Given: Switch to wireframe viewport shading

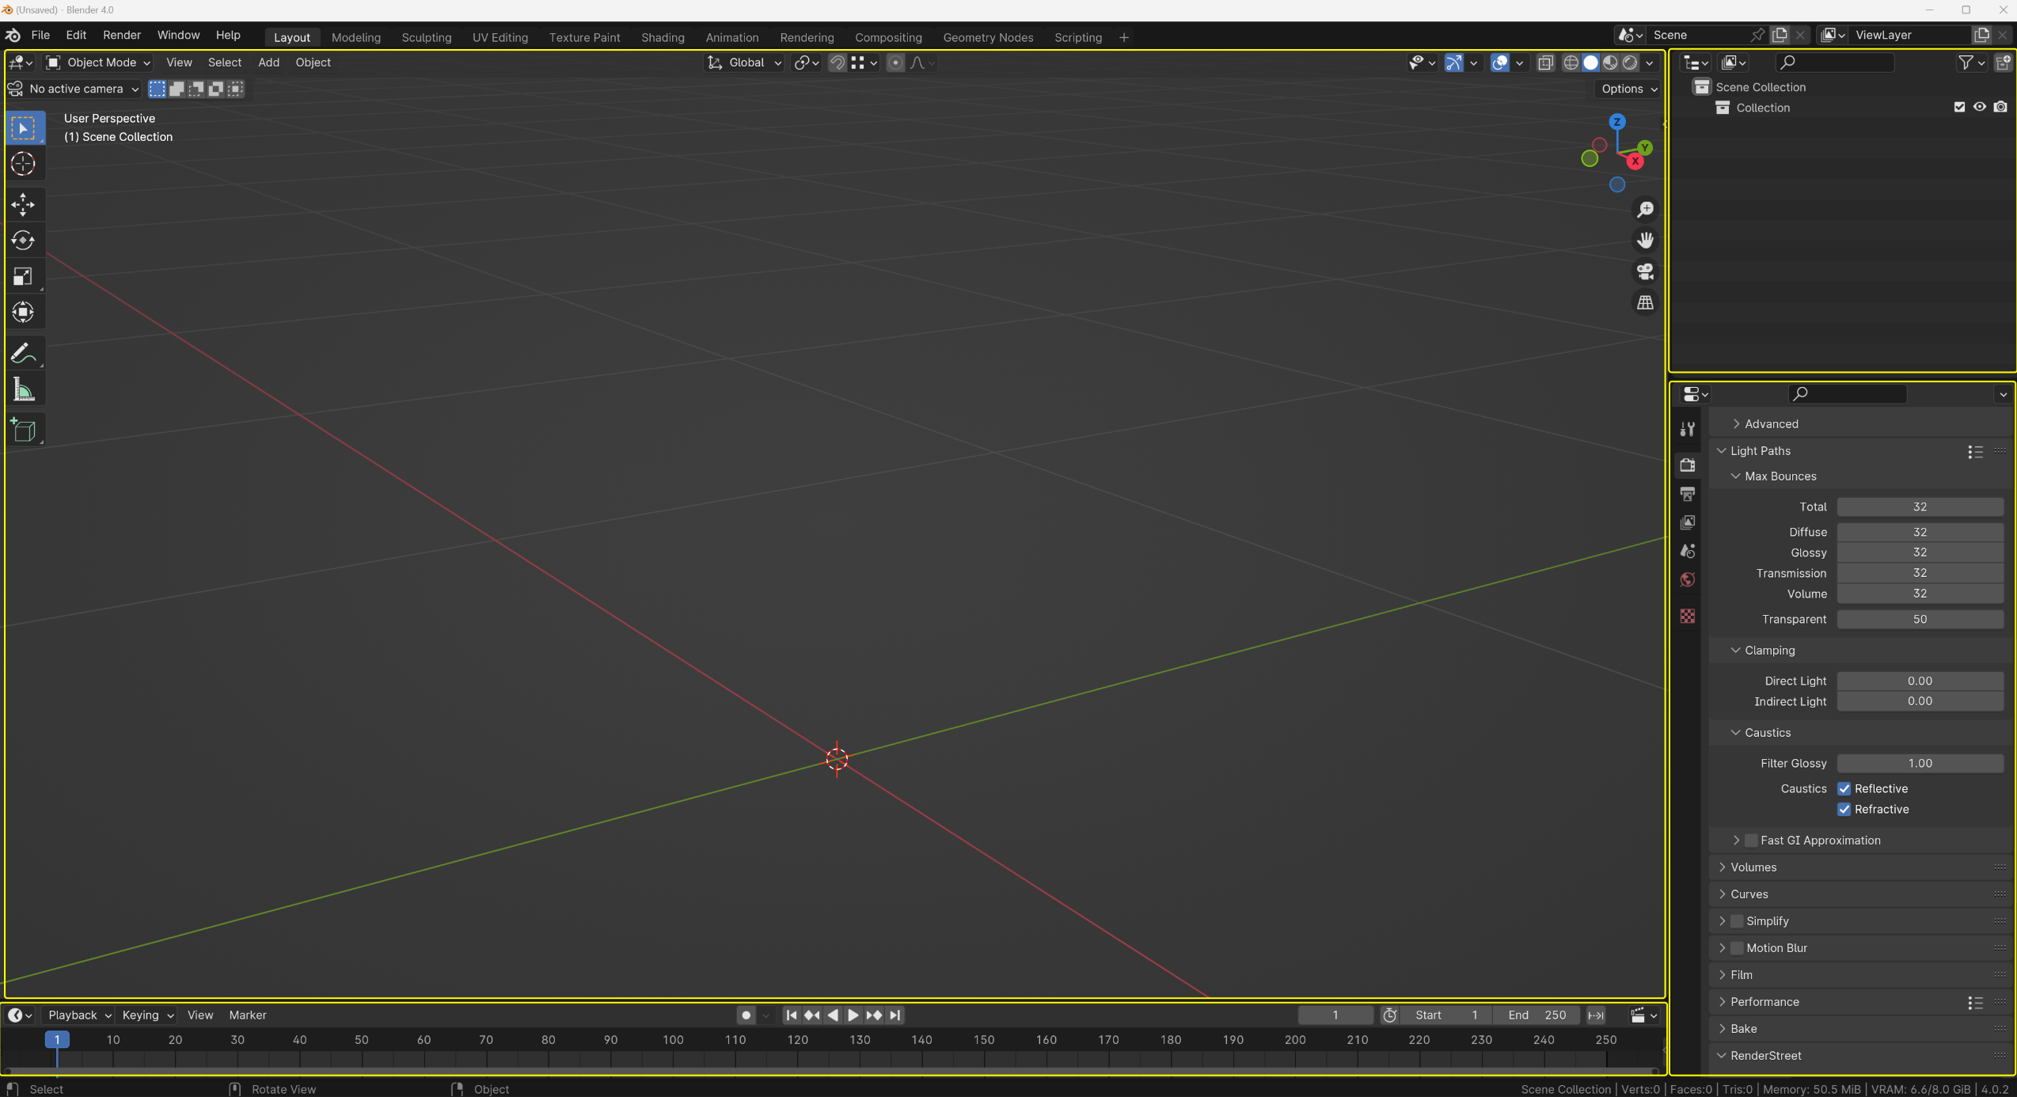Looking at the screenshot, I should (x=1571, y=63).
